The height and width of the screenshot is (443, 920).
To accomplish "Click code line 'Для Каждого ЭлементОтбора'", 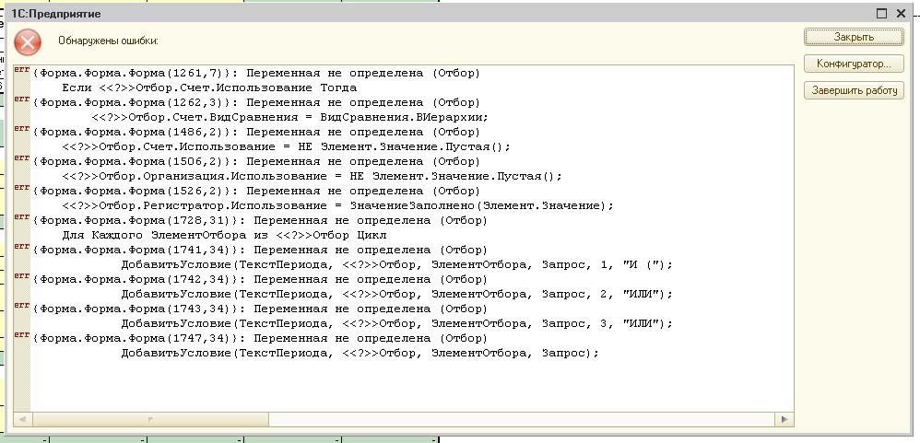I will pos(224,236).
